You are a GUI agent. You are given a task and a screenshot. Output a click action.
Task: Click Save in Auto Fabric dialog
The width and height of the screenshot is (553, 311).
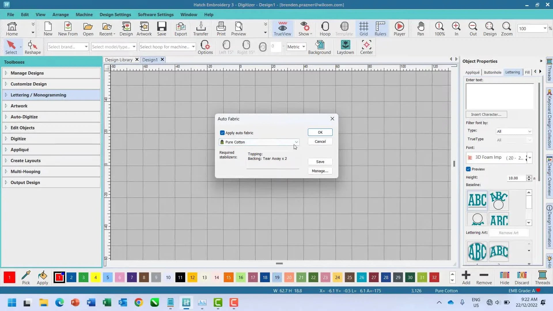click(x=320, y=162)
